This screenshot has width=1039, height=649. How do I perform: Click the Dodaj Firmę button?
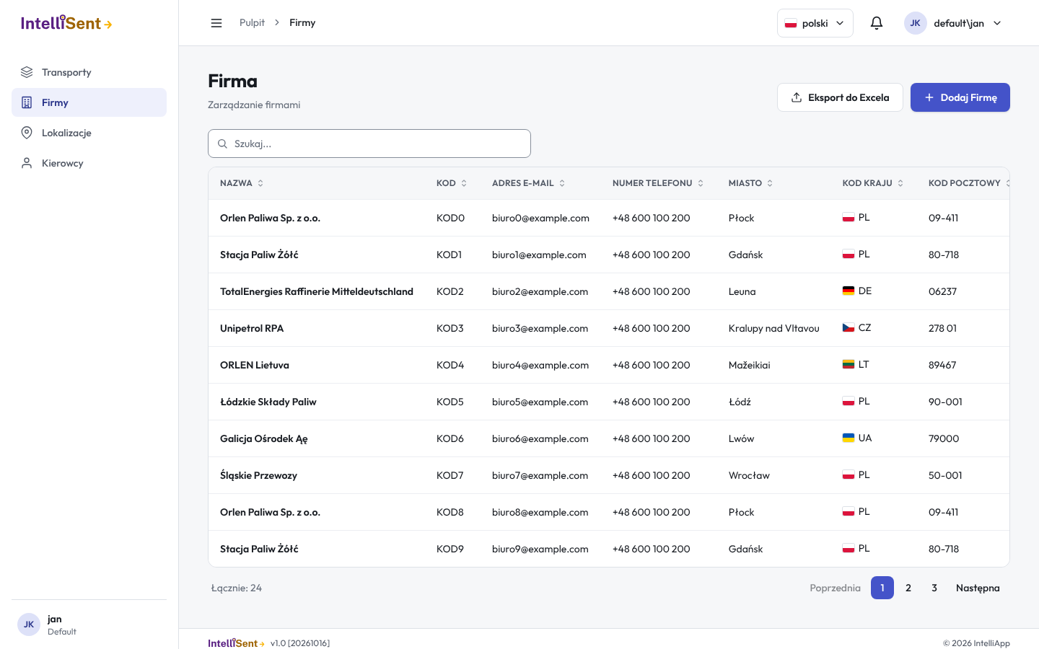(x=960, y=97)
